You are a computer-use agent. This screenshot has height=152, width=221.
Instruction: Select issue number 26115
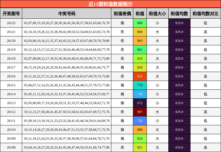[11, 85]
